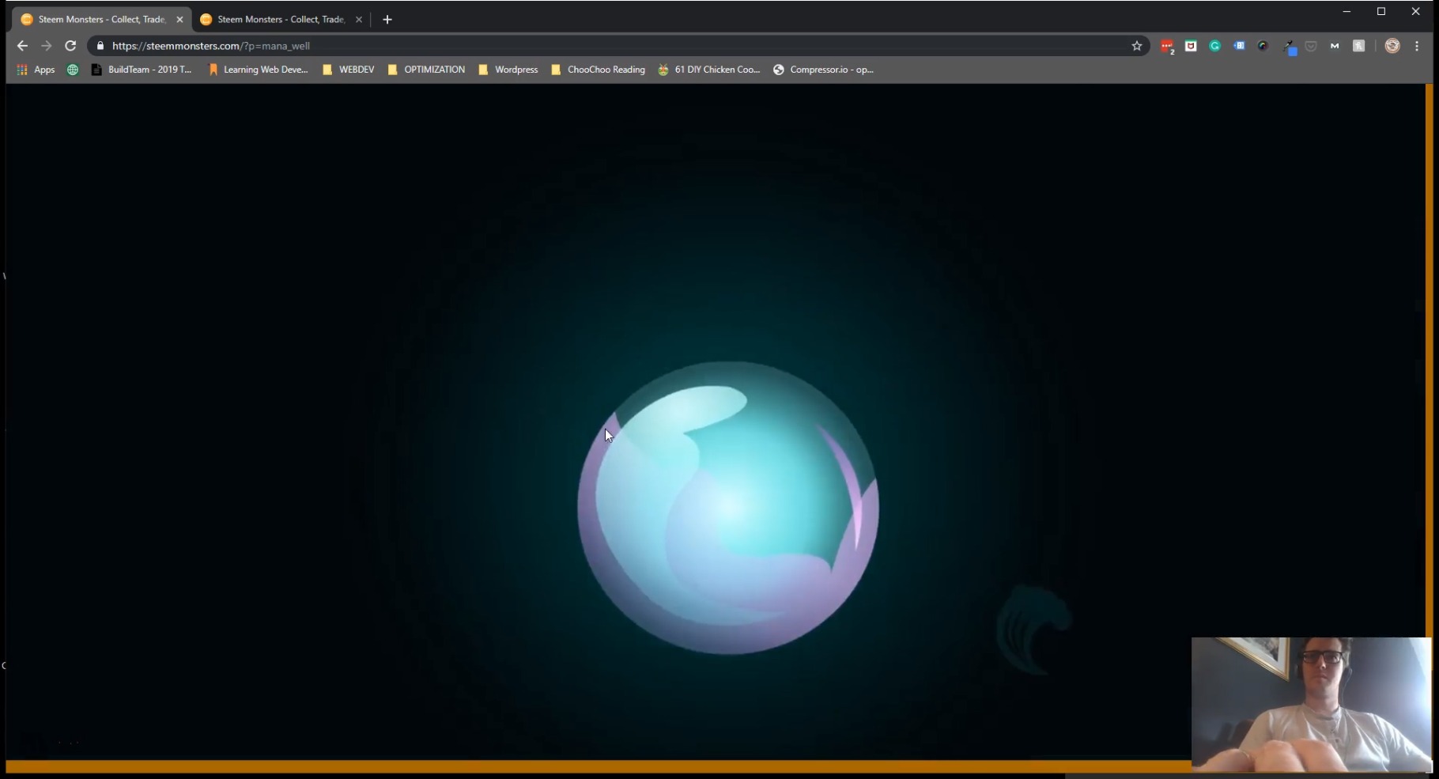Image resolution: width=1439 pixels, height=779 pixels.
Task: Expand the Wordpress bookmark folder
Action: 508,70
